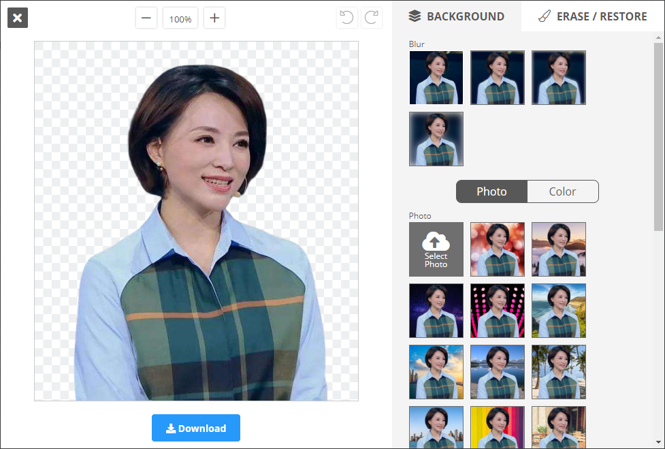Screen dimensions: 665x449
Task: Zoom in with the plus button
Action: tap(214, 18)
